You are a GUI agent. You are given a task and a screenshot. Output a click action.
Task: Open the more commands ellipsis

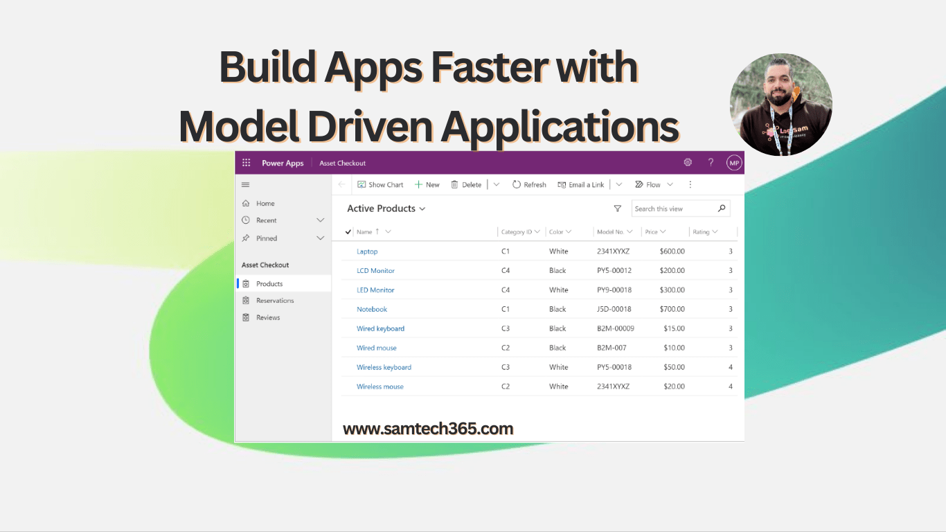(690, 185)
